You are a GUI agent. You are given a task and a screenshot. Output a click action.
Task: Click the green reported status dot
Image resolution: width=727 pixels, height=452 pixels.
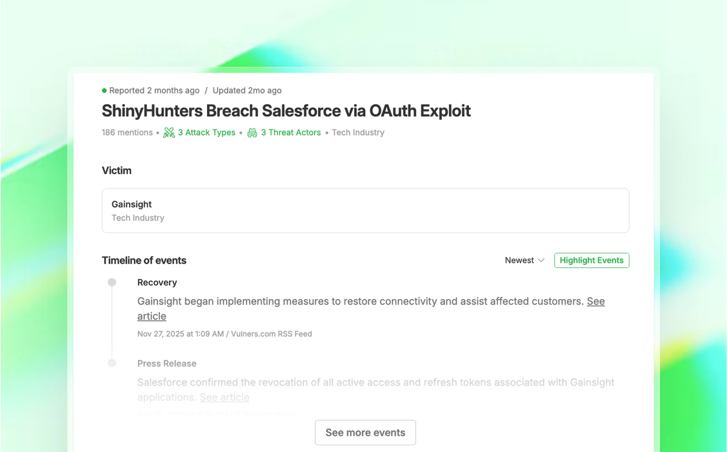point(104,91)
